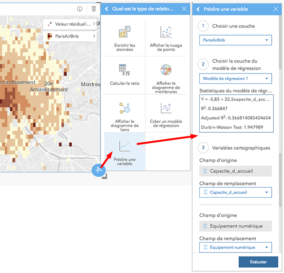The height and width of the screenshot is (273, 284).
Task: Open the Capacite_d_accueil replacement field dropdown
Action: click(x=235, y=192)
